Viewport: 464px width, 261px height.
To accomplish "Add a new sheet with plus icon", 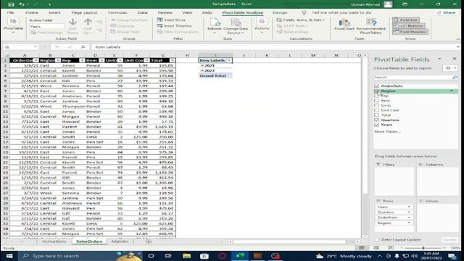I will click(x=149, y=241).
